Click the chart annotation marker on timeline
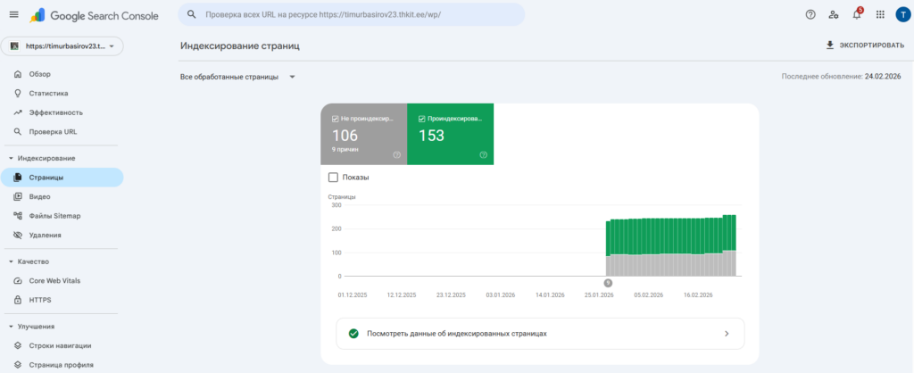914x373 pixels. (x=608, y=283)
